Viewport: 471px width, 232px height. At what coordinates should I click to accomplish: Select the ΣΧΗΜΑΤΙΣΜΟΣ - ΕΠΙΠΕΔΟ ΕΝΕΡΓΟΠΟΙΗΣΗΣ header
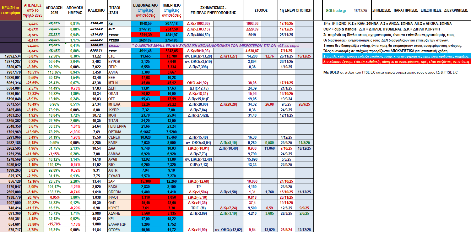pyautogui.click(x=213, y=10)
